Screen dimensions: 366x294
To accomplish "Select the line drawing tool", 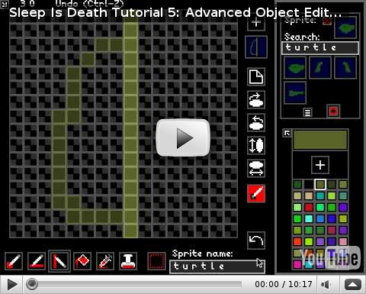I will click(x=37, y=261).
